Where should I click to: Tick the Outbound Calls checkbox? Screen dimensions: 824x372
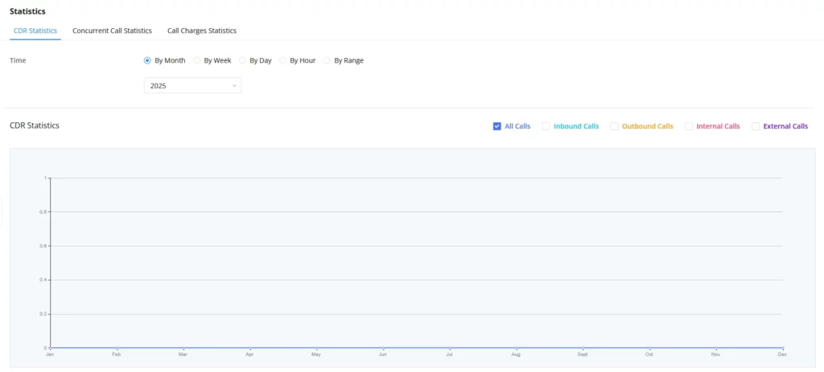[614, 126]
